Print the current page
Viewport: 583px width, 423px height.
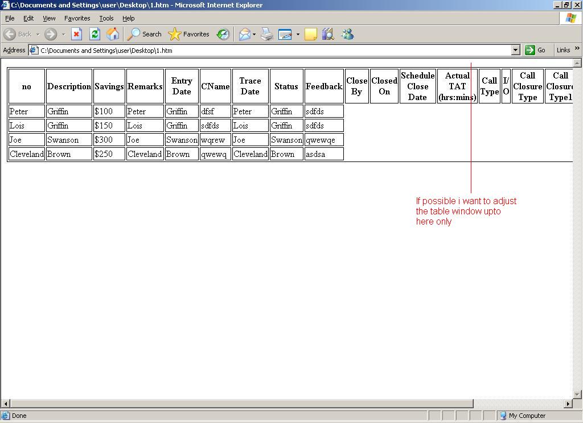coord(266,34)
